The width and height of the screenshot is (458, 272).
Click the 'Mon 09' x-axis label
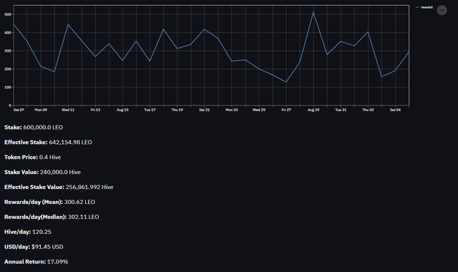point(41,110)
